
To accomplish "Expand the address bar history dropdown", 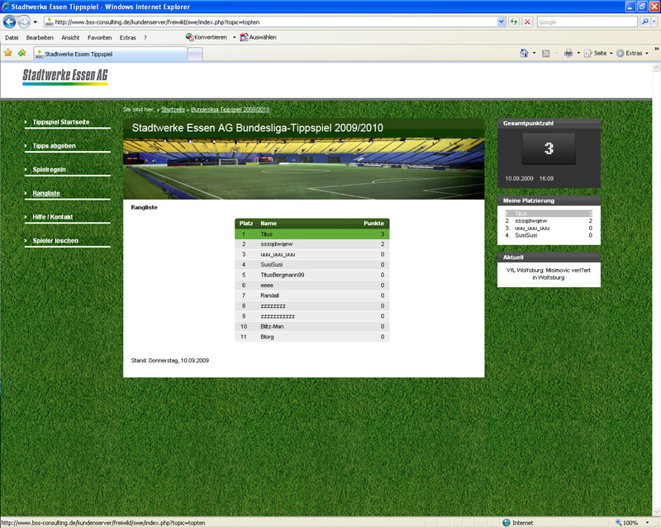I will [x=502, y=22].
